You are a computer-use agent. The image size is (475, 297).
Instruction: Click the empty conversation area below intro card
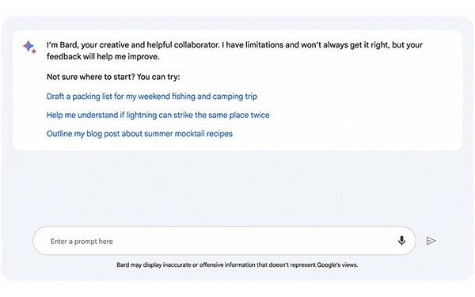tap(237, 188)
